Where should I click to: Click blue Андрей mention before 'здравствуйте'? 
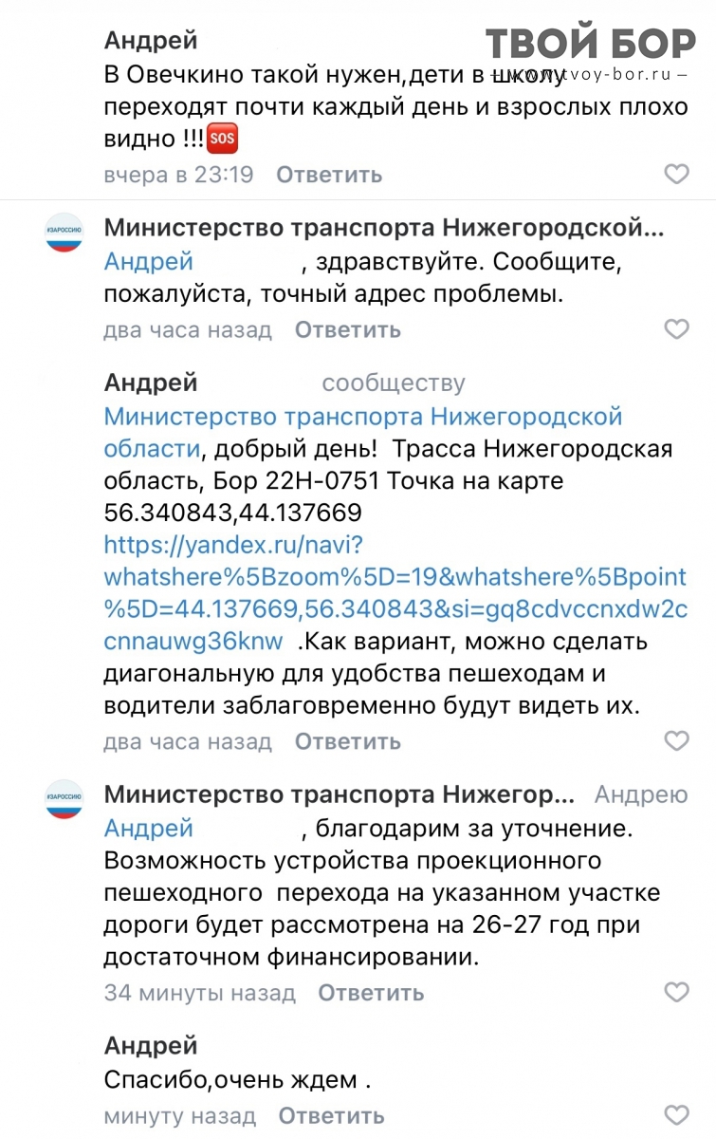(x=148, y=261)
